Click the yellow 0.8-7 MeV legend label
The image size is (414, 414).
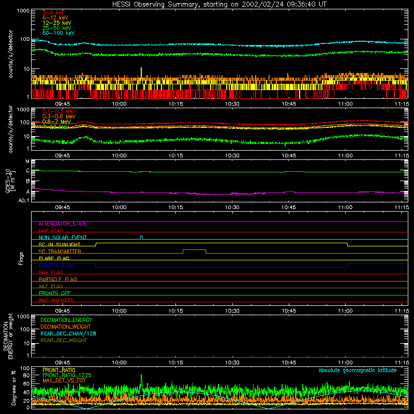[x=56, y=122]
